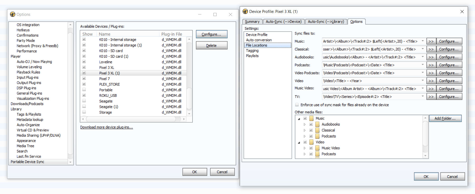Open the Auto-Sync (-->Library) tab

pos(326,22)
